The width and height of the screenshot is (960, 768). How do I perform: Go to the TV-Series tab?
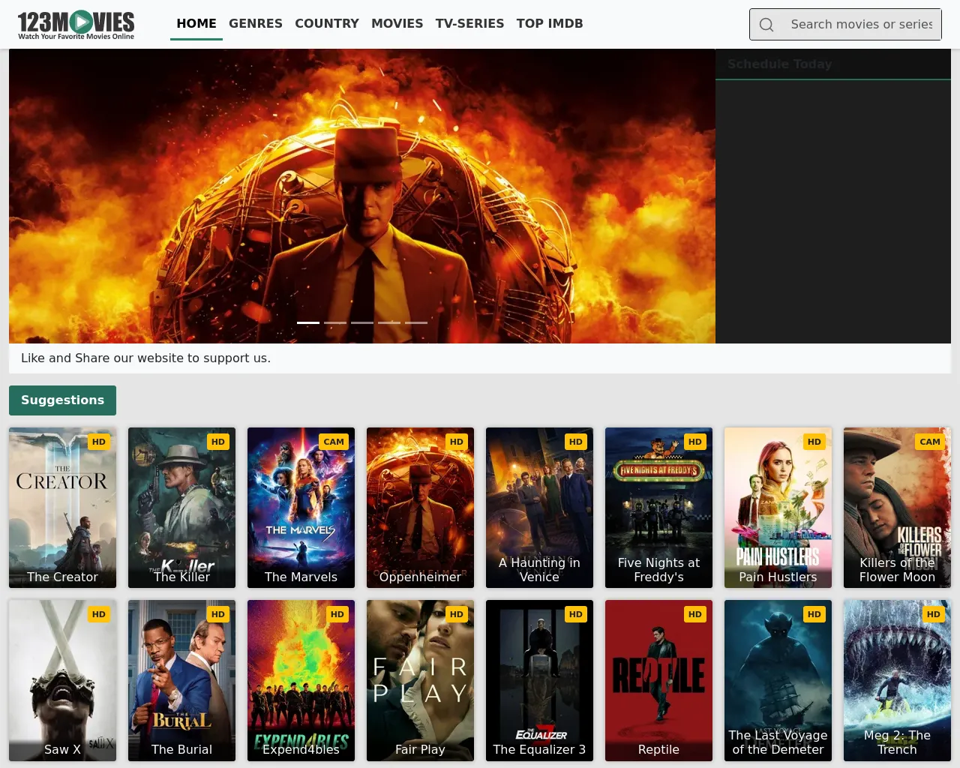[469, 23]
